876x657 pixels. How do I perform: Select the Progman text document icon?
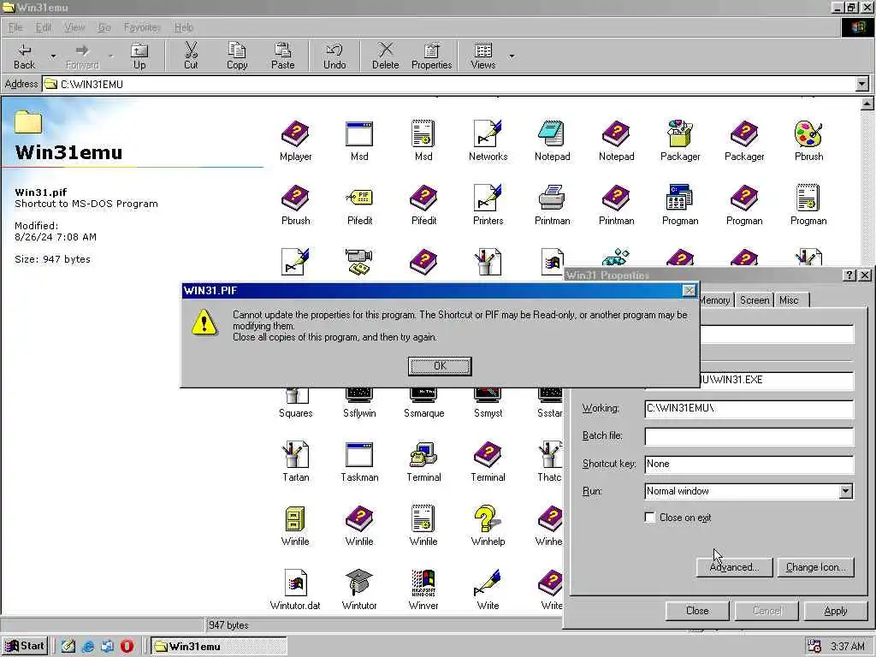tap(808, 198)
